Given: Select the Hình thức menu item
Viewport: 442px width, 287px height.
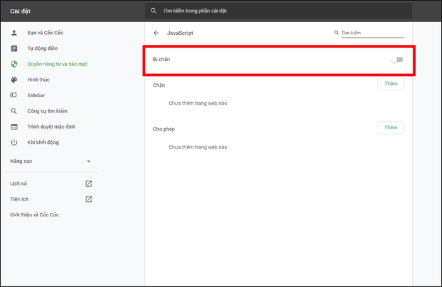Looking at the screenshot, I should pyautogui.click(x=39, y=79).
